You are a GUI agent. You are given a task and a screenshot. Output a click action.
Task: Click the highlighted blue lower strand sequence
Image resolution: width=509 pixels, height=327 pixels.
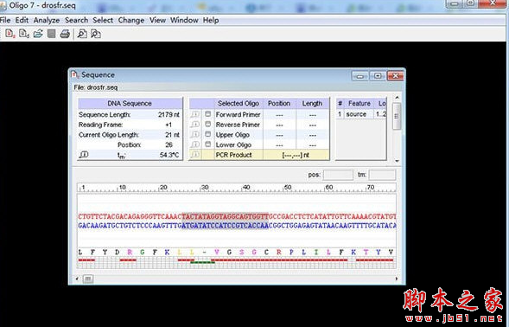tap(225, 225)
